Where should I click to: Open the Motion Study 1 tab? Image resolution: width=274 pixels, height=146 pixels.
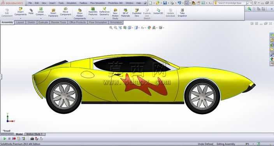[x=35, y=134]
